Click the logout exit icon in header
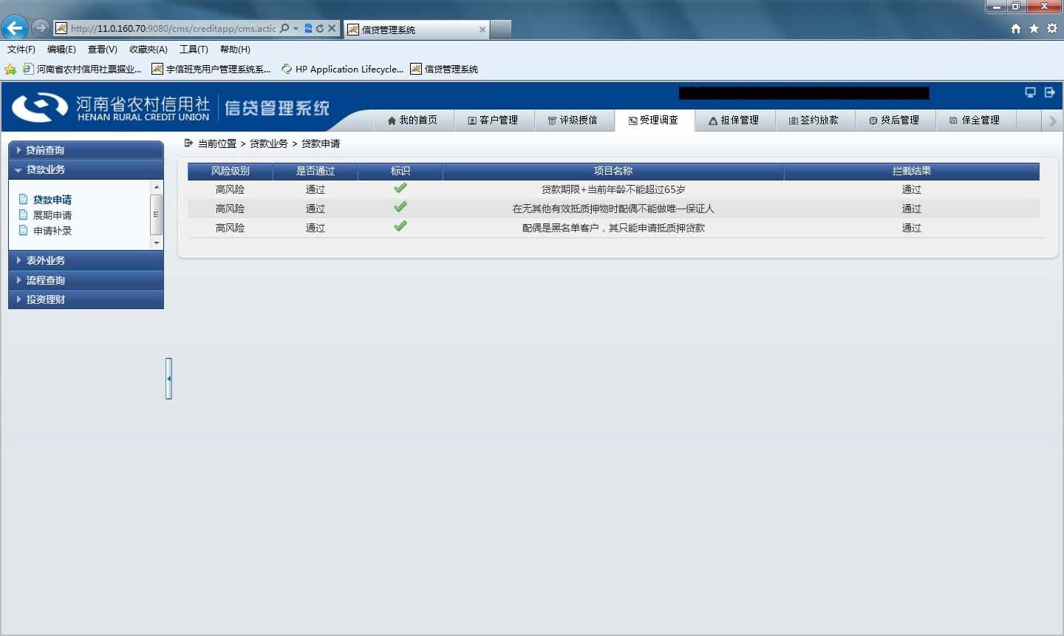The image size is (1064, 636). (x=1049, y=92)
